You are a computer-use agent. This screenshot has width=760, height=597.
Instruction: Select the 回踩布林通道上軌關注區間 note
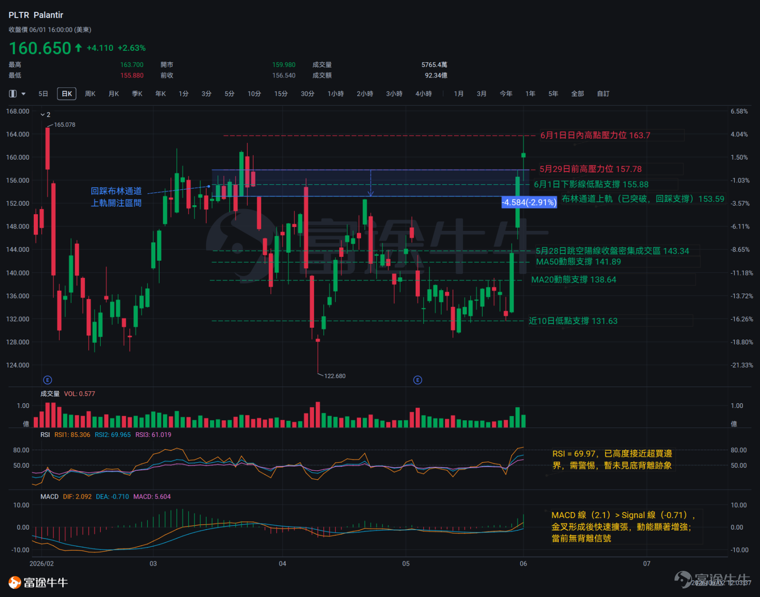click(116, 197)
